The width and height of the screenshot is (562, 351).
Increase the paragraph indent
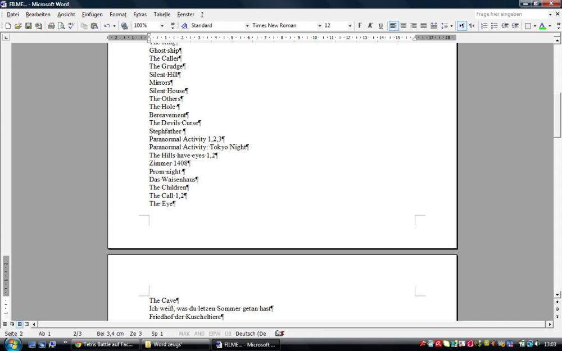[515, 26]
